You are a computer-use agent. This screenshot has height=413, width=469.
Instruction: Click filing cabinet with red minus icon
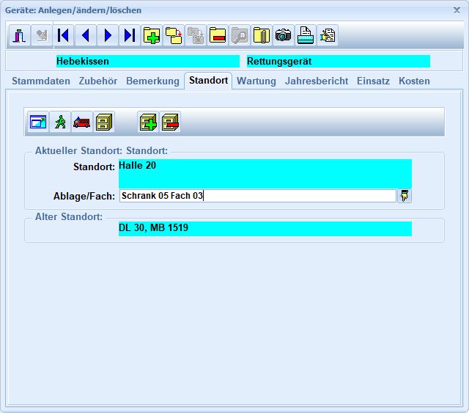170,122
